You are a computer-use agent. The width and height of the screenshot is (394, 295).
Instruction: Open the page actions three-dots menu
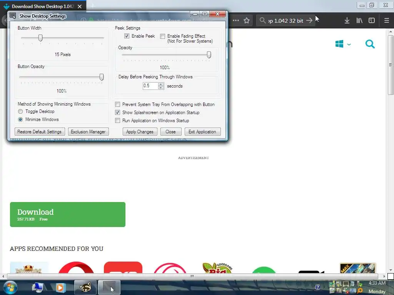coord(236,21)
